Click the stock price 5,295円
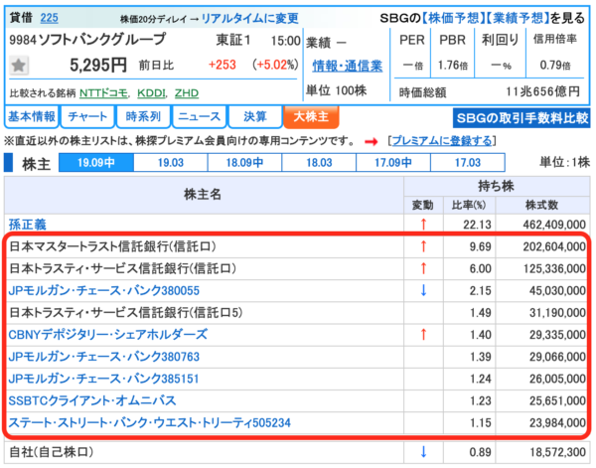The width and height of the screenshot is (596, 468). 98,65
